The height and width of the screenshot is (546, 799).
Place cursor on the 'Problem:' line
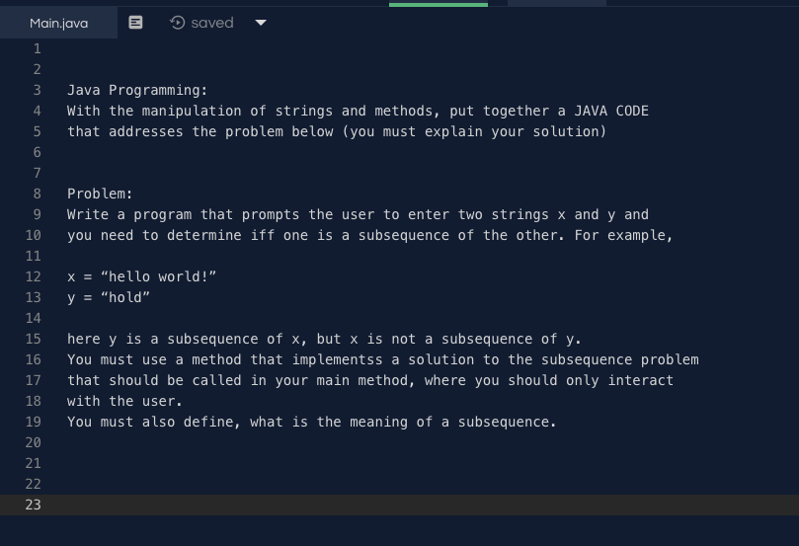tap(100, 194)
